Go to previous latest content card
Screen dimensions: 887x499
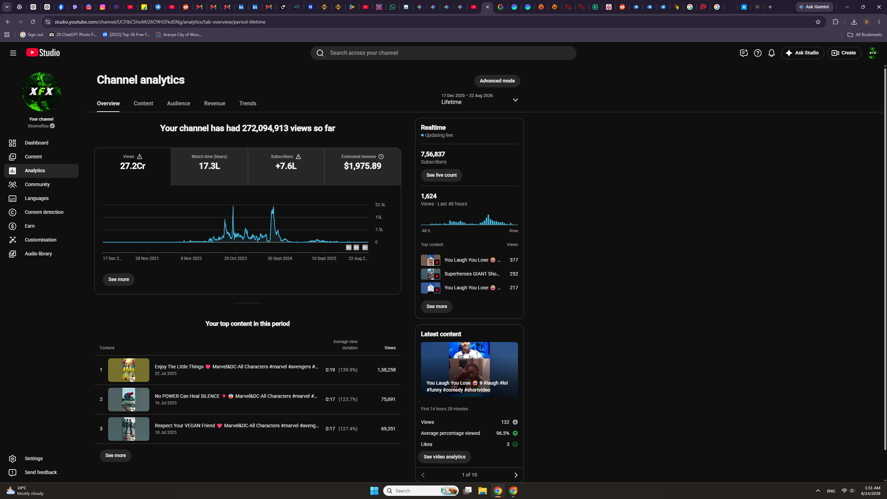tap(423, 475)
